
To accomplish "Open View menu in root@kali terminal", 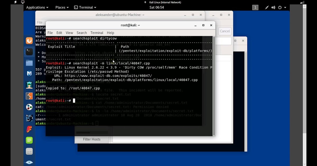I will [69, 33].
